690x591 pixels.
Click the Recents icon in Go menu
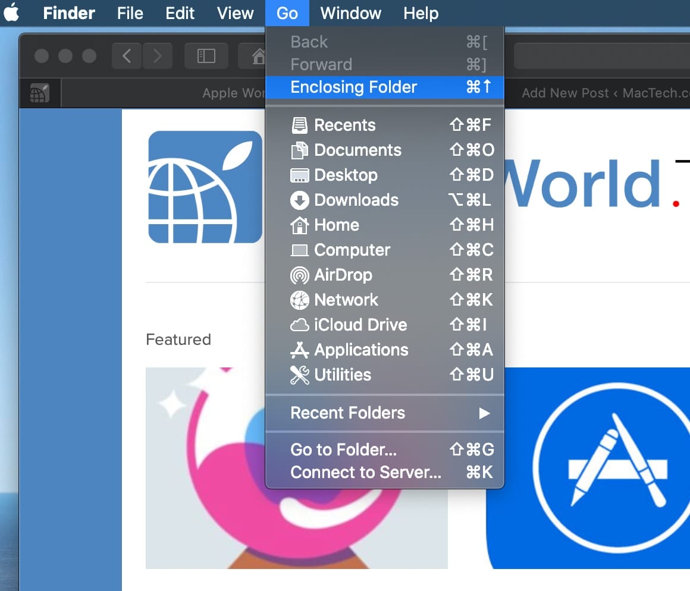[x=299, y=125]
